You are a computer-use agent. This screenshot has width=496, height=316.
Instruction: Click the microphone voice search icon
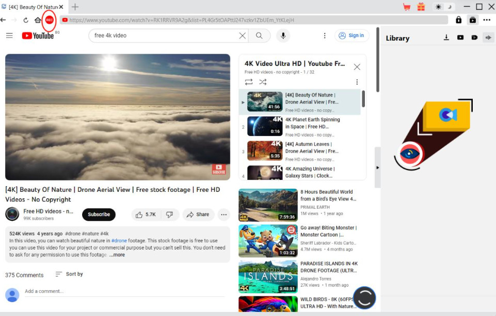click(283, 36)
